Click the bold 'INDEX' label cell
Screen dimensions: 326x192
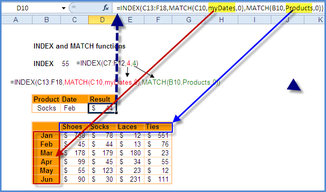(x=43, y=63)
